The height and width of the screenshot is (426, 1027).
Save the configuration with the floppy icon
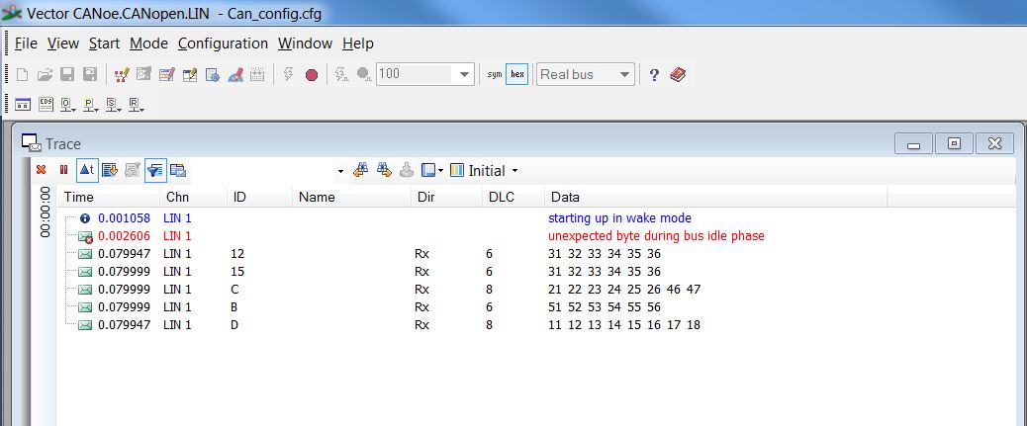pos(67,74)
